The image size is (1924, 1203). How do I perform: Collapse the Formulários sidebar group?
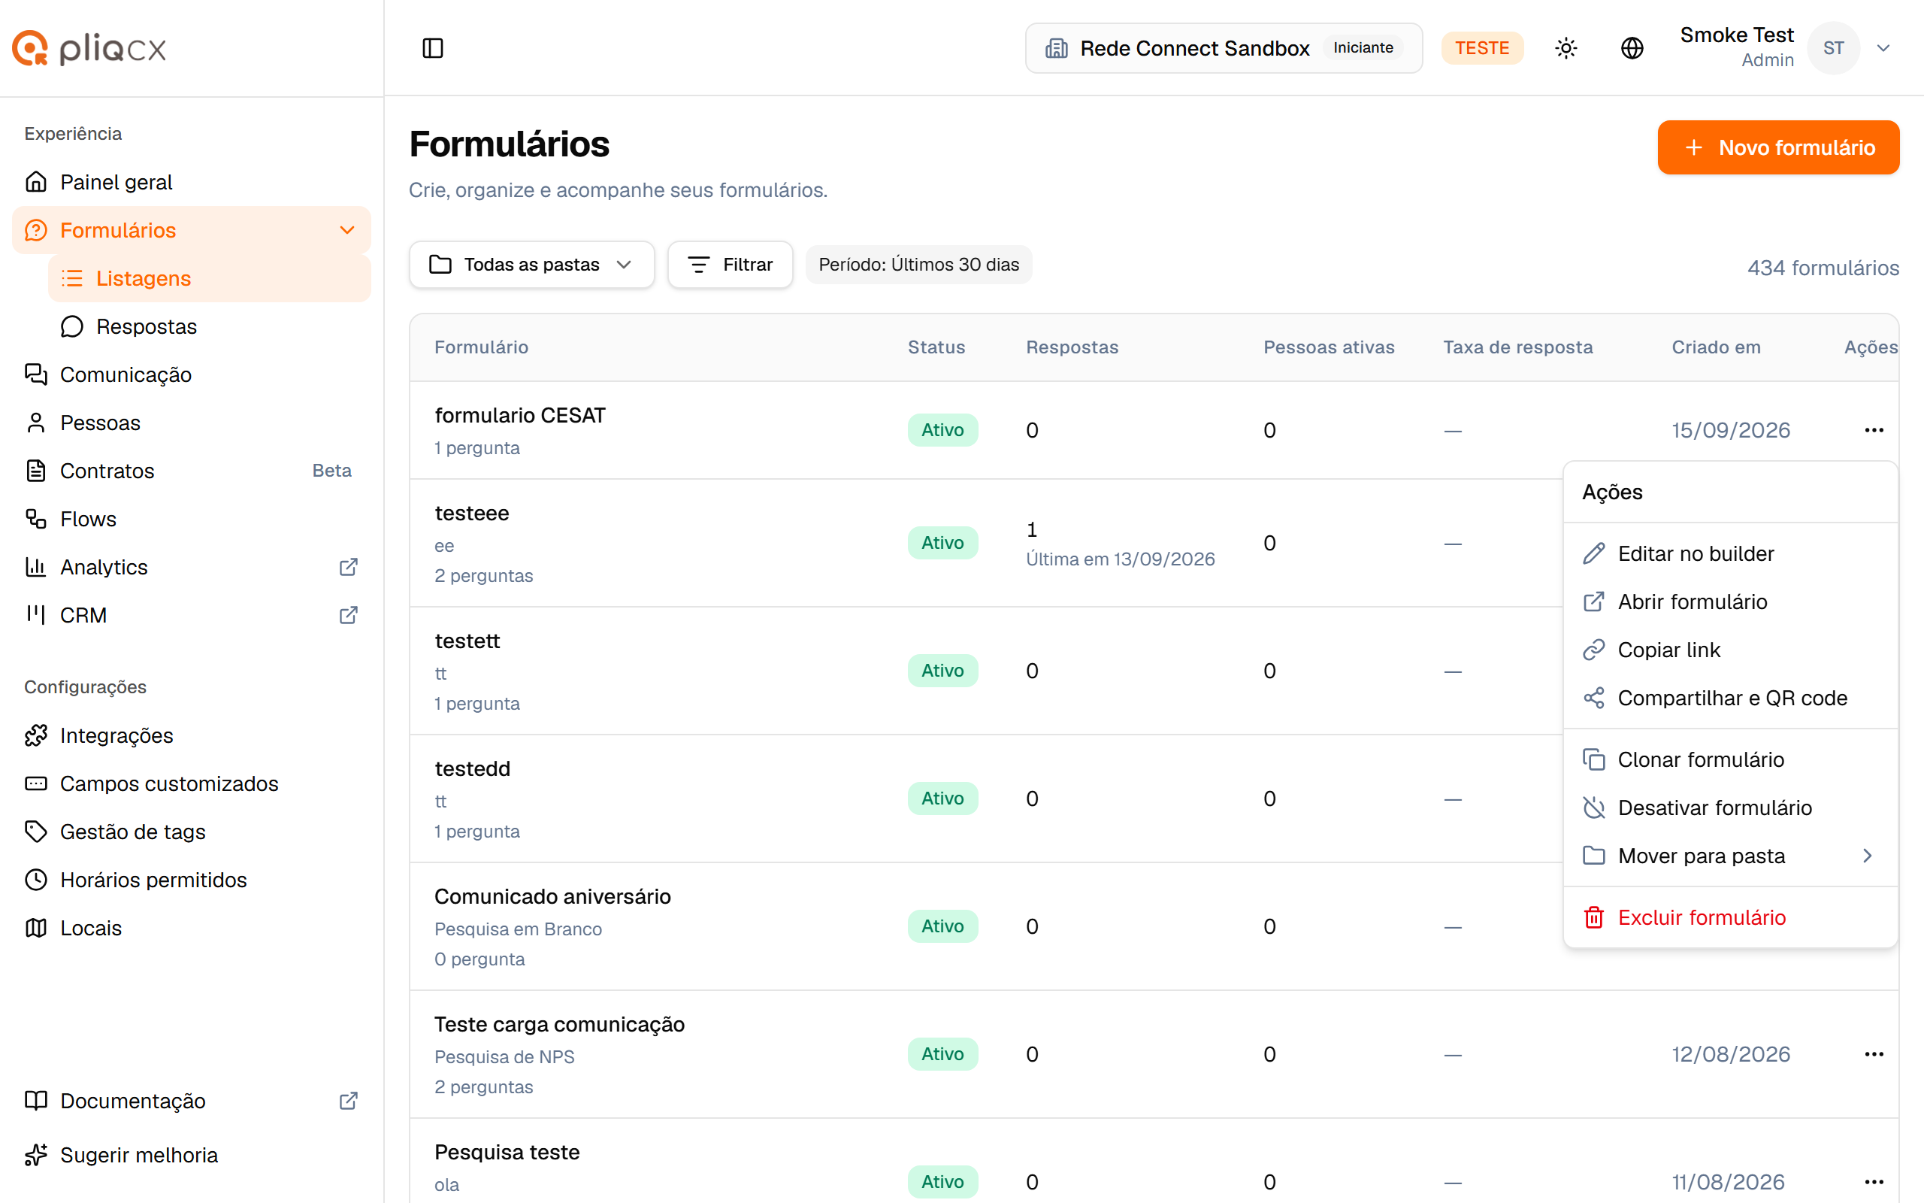346,231
